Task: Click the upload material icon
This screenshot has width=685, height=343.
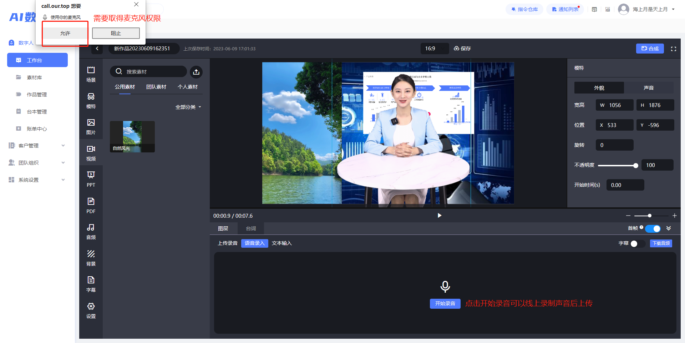Action: [196, 72]
